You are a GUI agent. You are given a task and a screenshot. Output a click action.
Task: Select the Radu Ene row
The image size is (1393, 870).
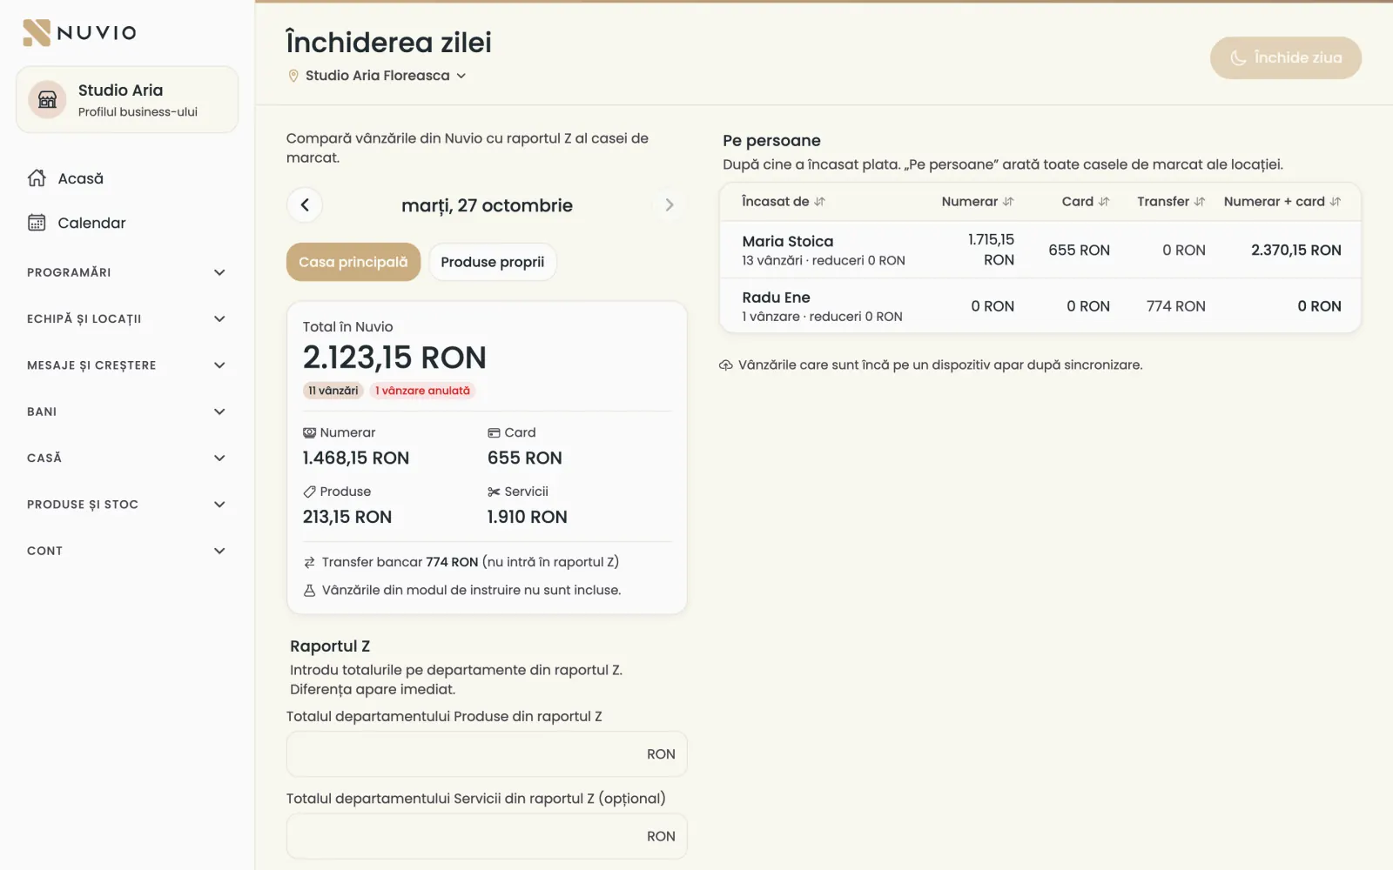point(1040,306)
